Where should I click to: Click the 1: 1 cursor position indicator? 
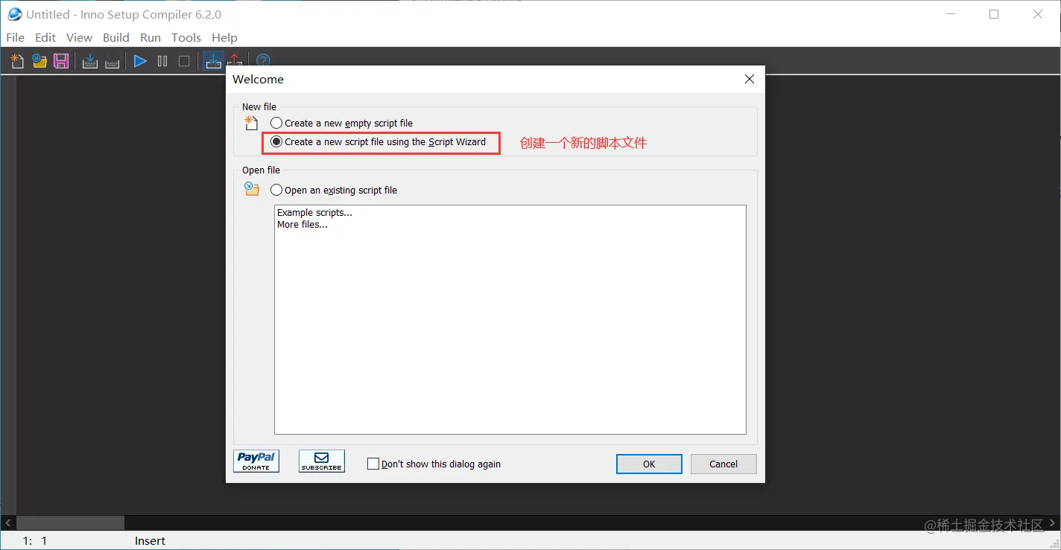click(35, 541)
